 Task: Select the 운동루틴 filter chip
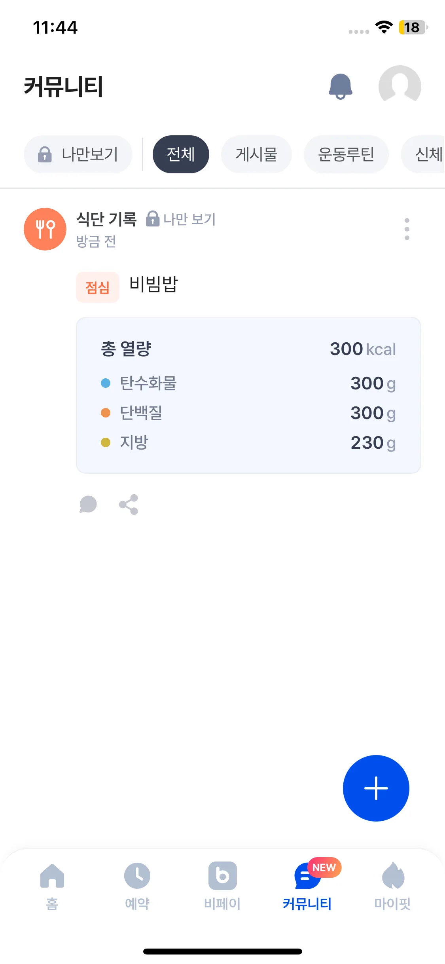[346, 154]
